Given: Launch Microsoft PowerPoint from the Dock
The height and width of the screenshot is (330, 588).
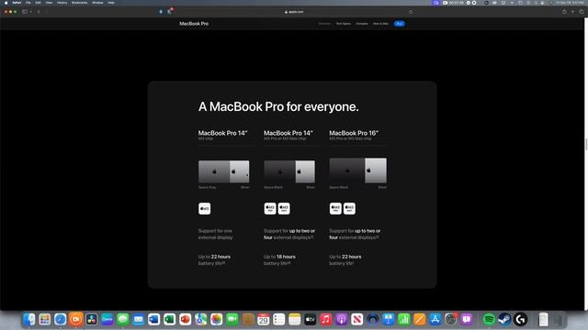Looking at the screenshot, I should click(186, 319).
